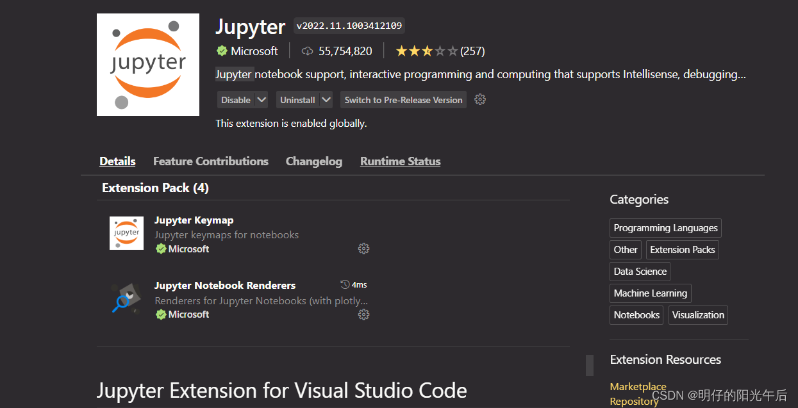
Task: Click the Microsoft publisher name in header
Action: click(254, 51)
